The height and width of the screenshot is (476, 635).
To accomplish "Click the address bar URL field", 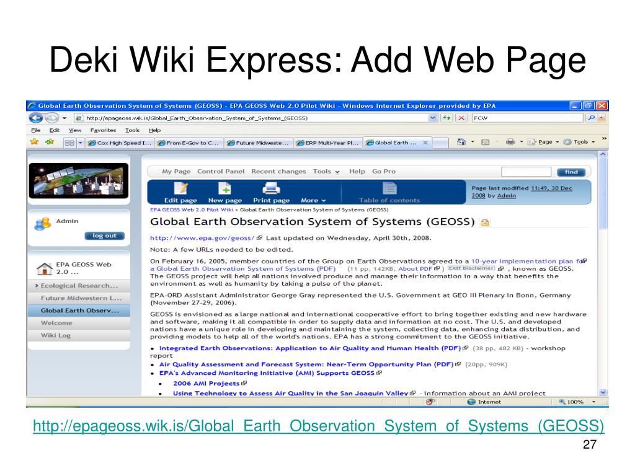I will pos(252,118).
